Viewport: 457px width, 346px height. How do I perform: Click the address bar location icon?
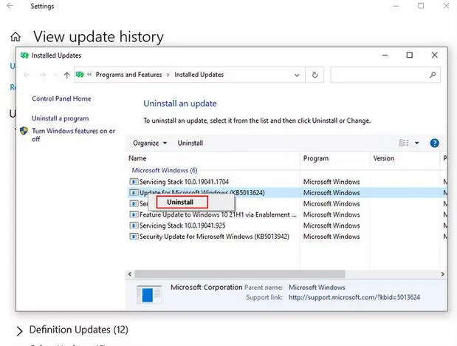point(80,75)
